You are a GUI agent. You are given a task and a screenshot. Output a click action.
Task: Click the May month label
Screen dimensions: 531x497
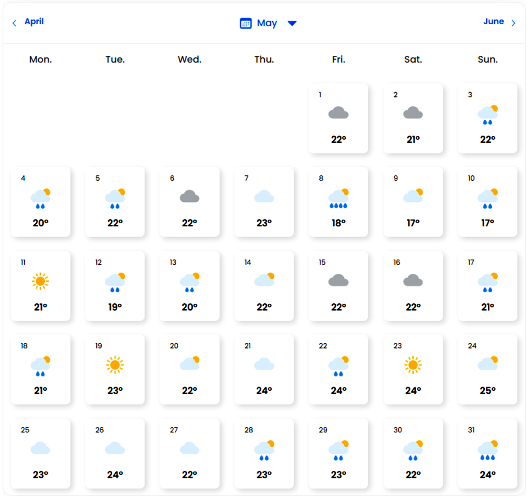(267, 23)
